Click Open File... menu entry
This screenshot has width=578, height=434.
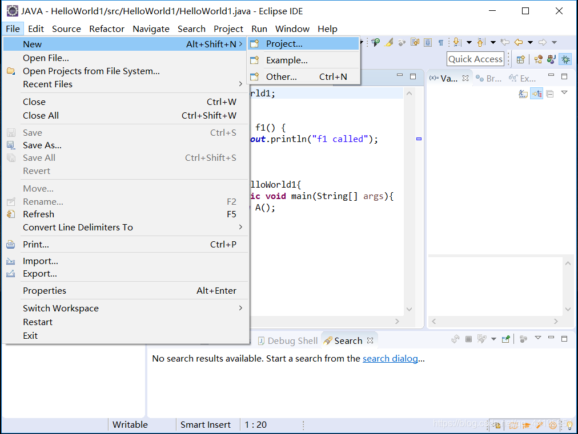pos(126,58)
